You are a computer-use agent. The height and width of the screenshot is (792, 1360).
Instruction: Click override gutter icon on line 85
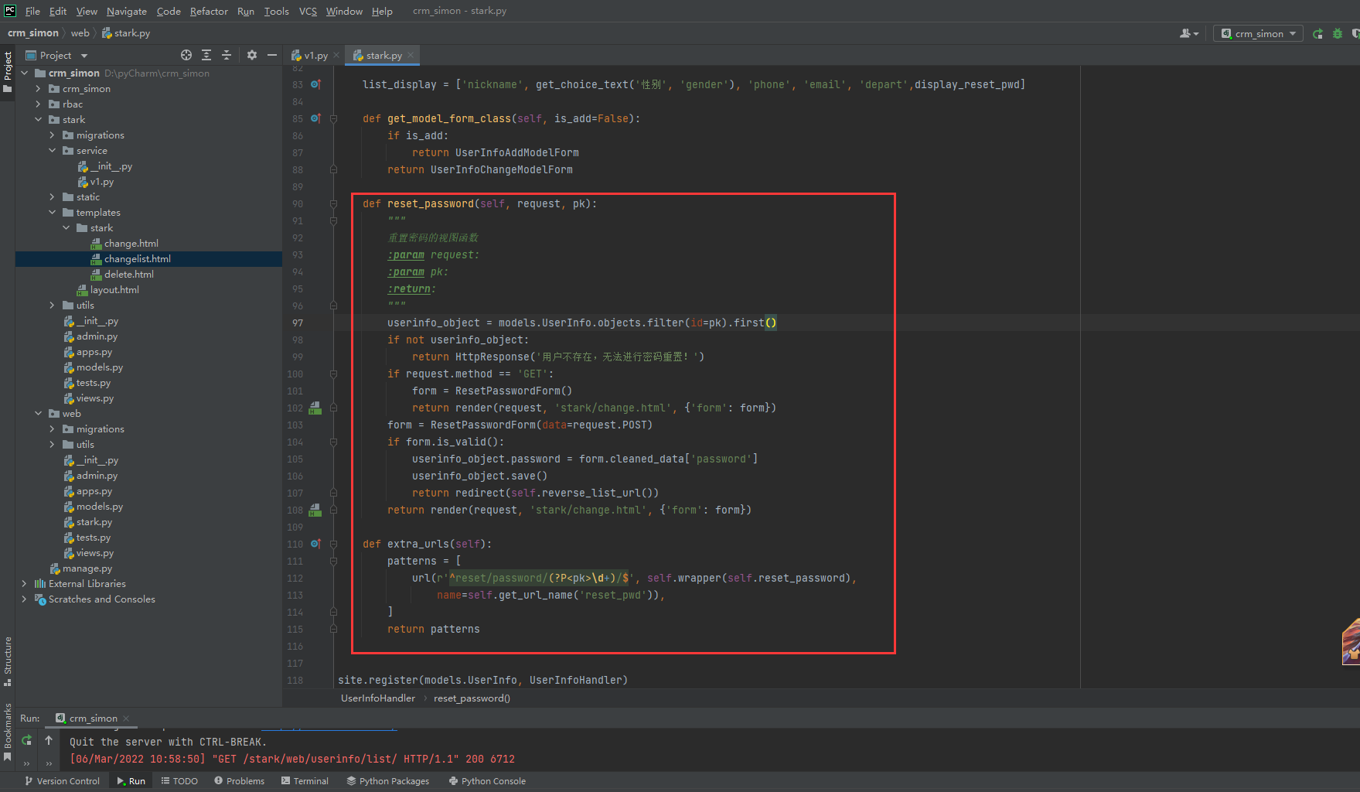tap(315, 118)
